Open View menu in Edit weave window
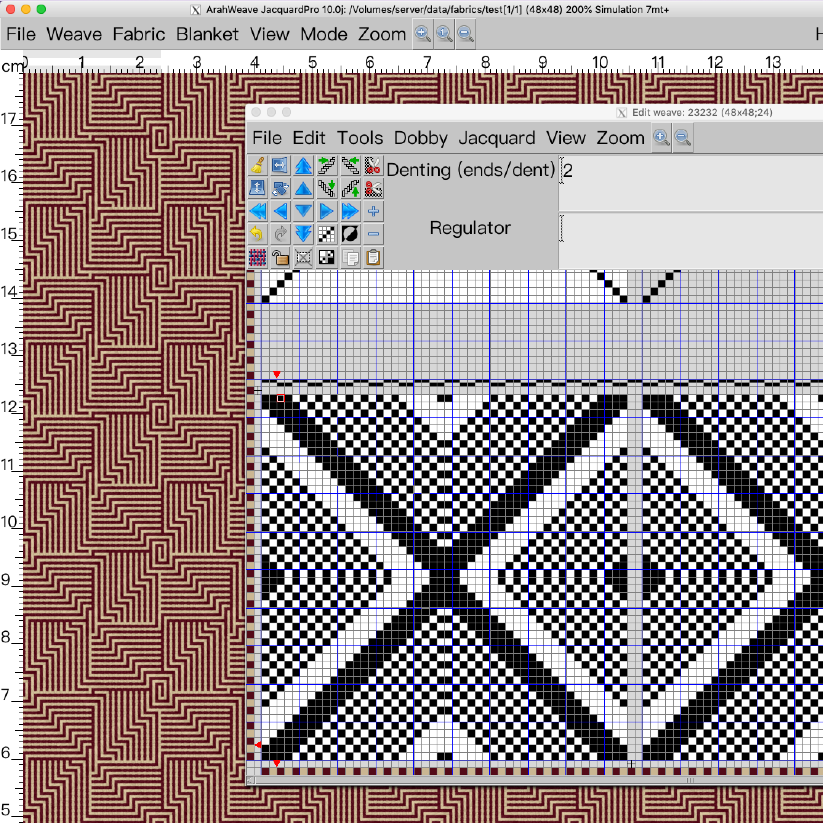Image resolution: width=823 pixels, height=823 pixels. click(x=566, y=138)
